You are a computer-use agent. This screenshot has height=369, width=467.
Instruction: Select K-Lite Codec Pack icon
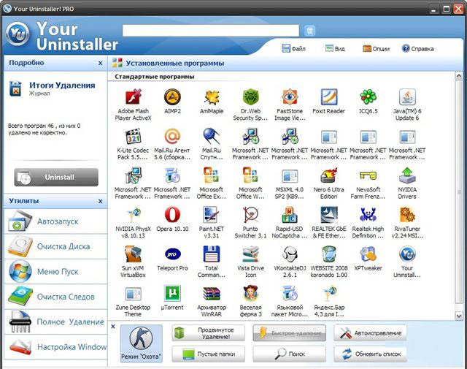(133, 137)
